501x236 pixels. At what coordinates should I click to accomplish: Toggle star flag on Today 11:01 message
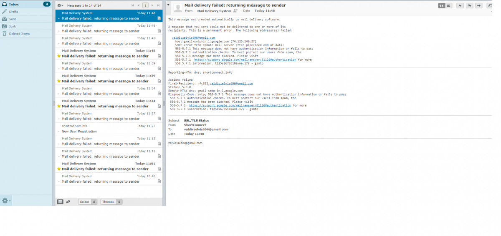(59, 169)
